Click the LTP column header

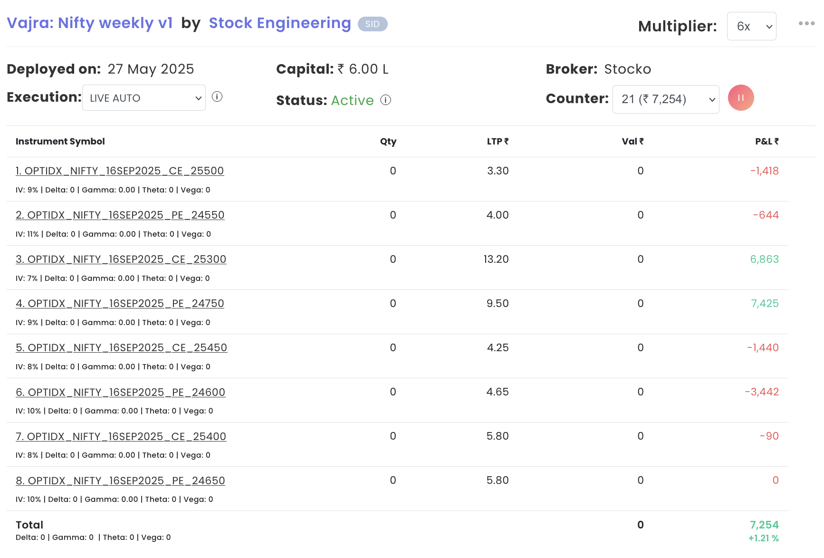[497, 142]
